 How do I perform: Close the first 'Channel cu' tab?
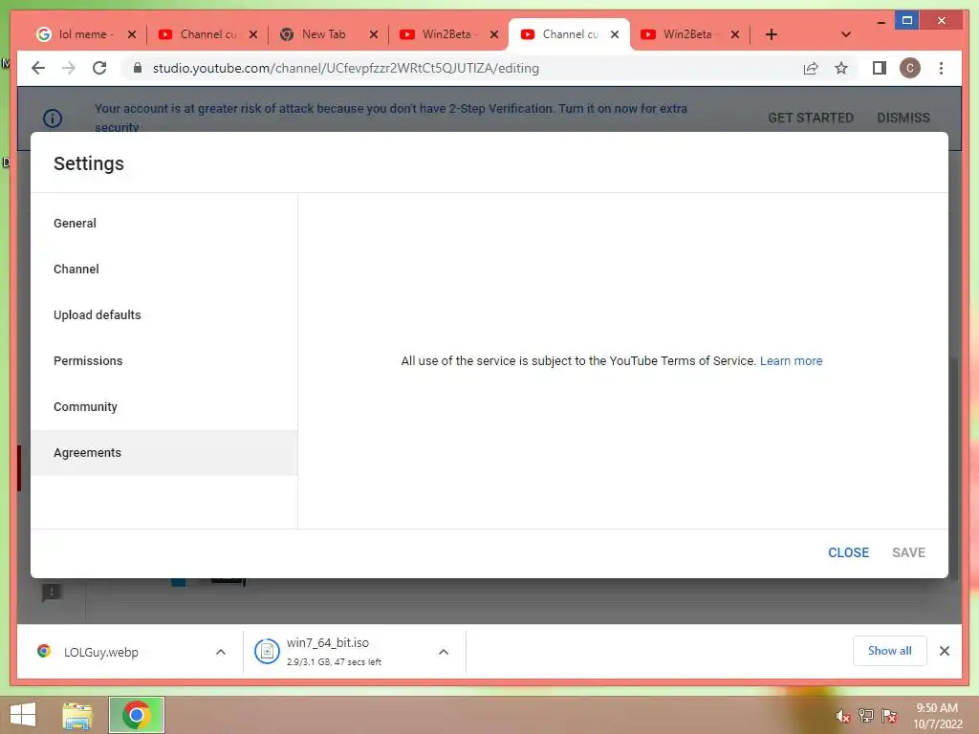(x=252, y=34)
